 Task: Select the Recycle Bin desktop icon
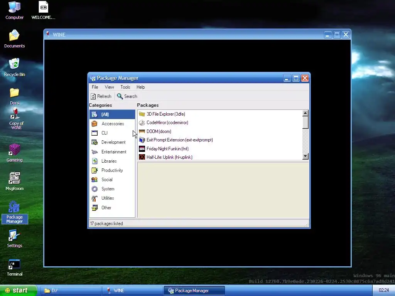(x=14, y=67)
